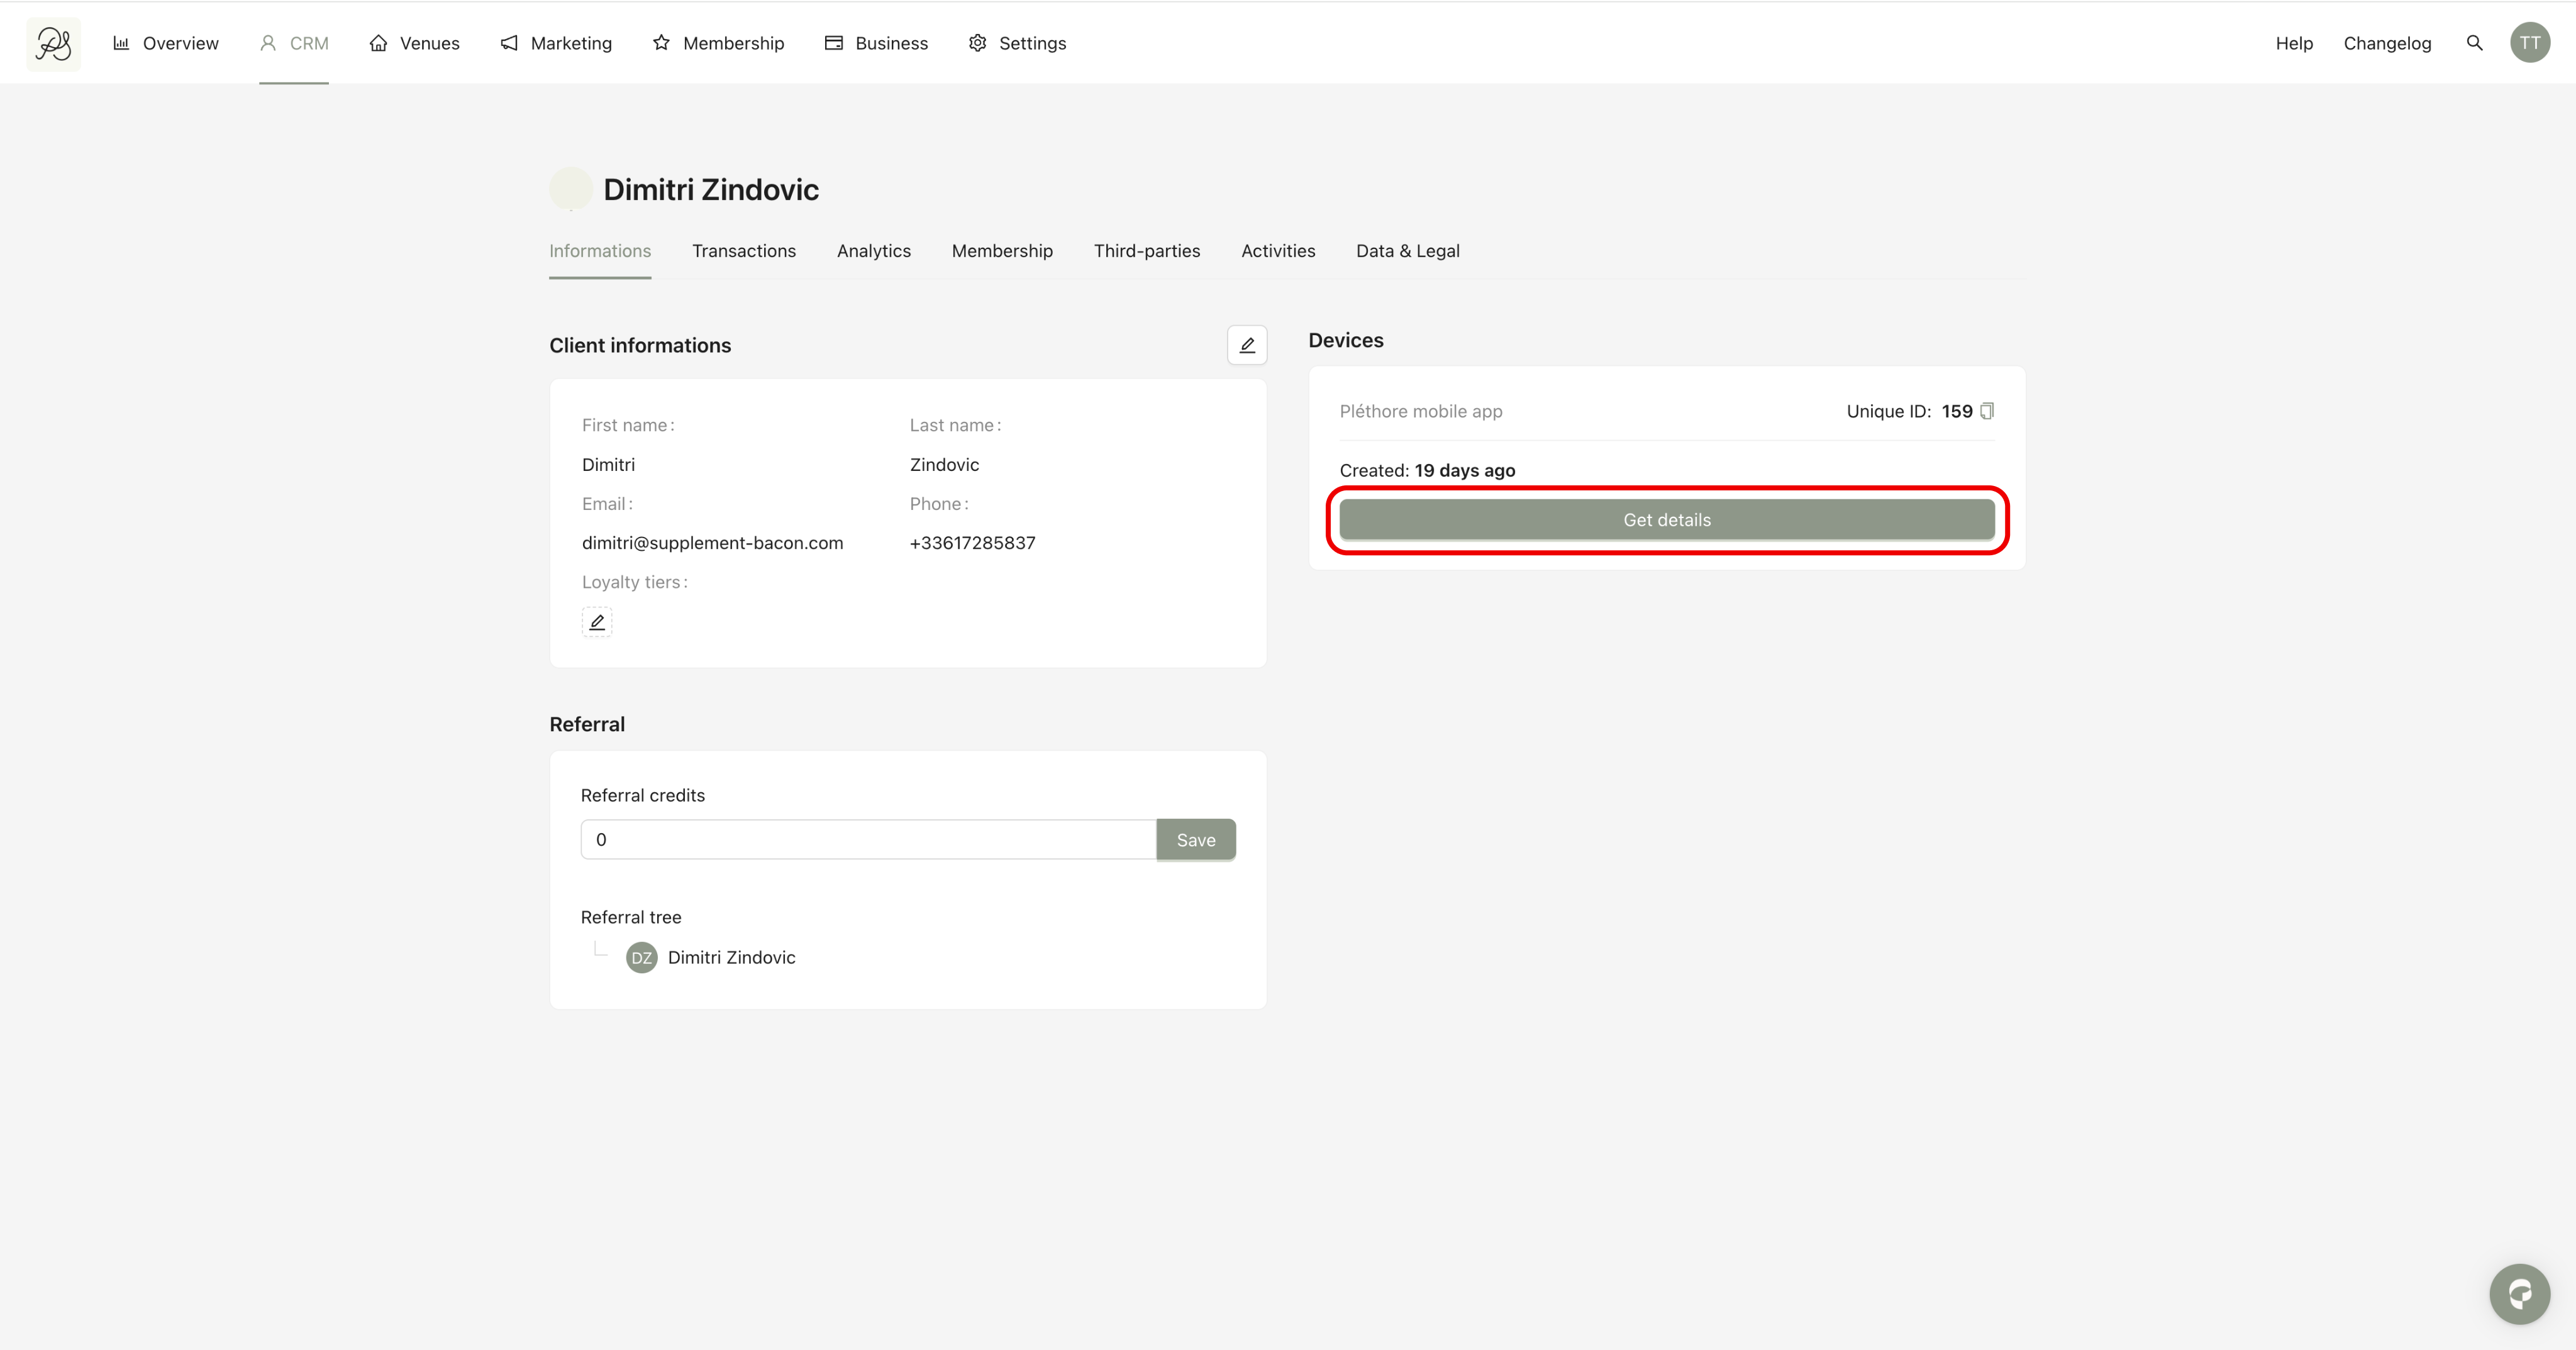Click the DZ avatar in referral tree
Viewport: 2576px width, 1350px height.
click(641, 957)
